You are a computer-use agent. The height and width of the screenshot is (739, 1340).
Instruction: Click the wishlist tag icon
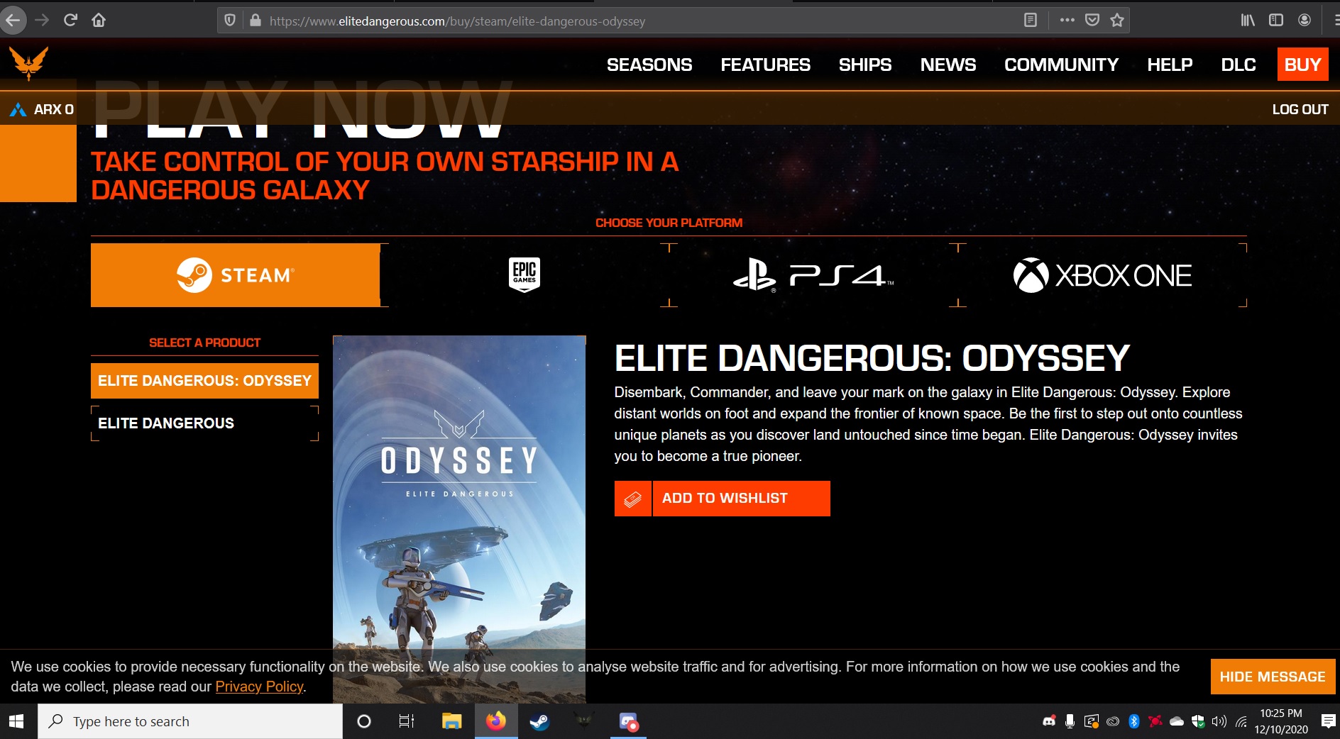click(x=632, y=499)
